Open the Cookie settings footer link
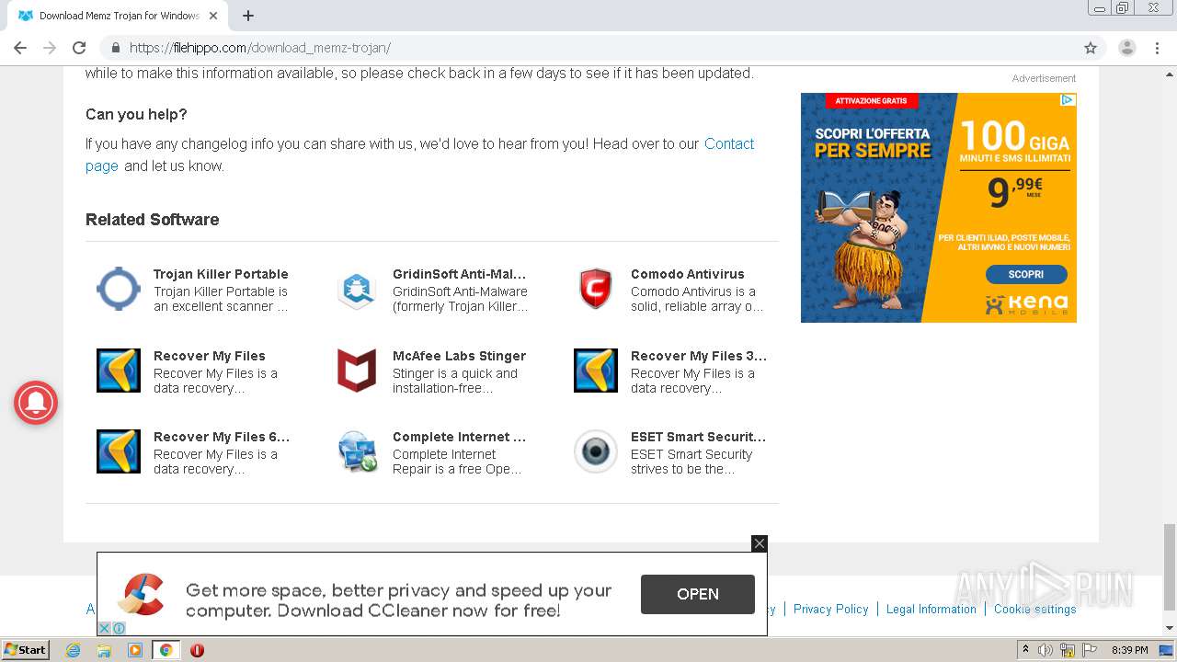This screenshot has height=662, width=1177. coord(1034,609)
